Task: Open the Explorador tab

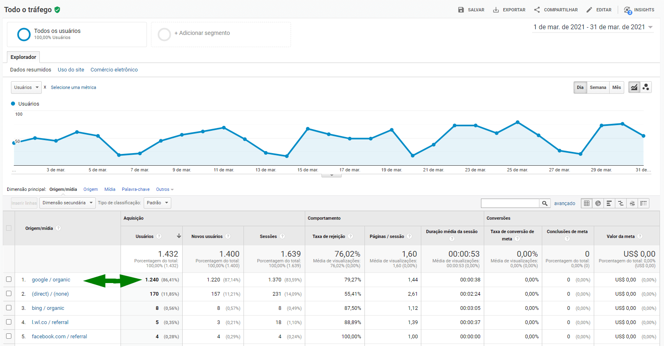Action: click(24, 57)
